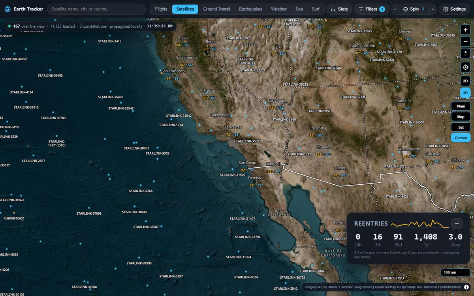Increase spin speed with plus button

tap(433, 9)
